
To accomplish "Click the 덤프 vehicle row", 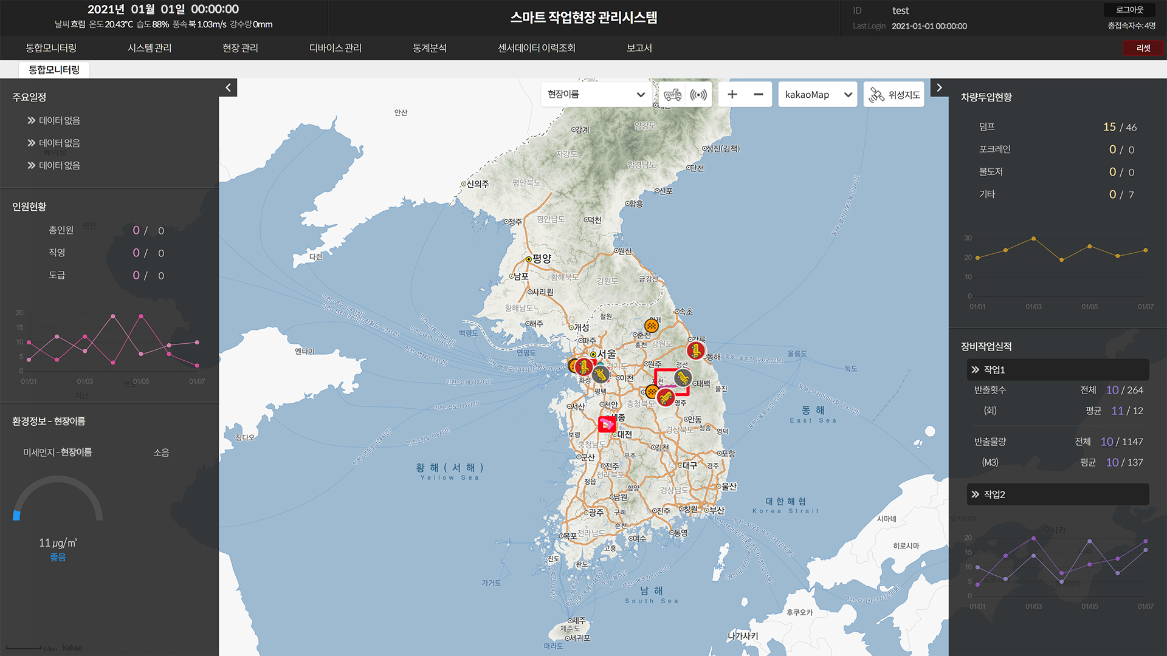I will coord(1058,127).
